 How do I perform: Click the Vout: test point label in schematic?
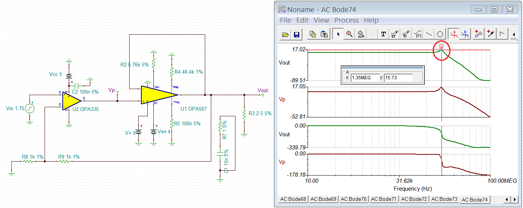(263, 90)
